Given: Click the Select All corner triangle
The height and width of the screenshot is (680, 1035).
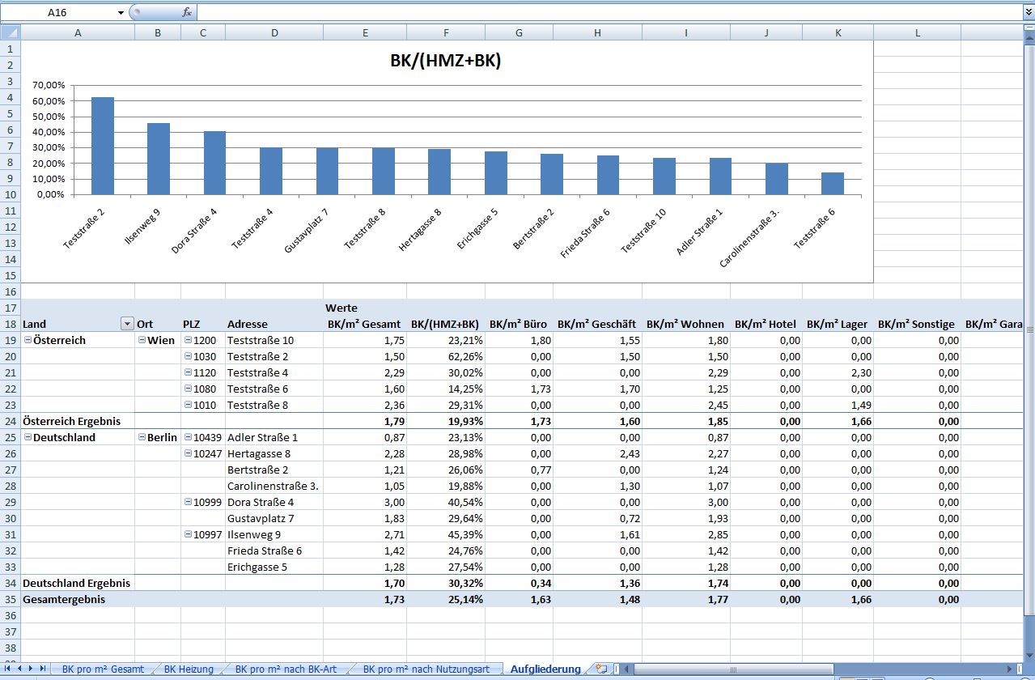Looking at the screenshot, I should click(x=10, y=32).
